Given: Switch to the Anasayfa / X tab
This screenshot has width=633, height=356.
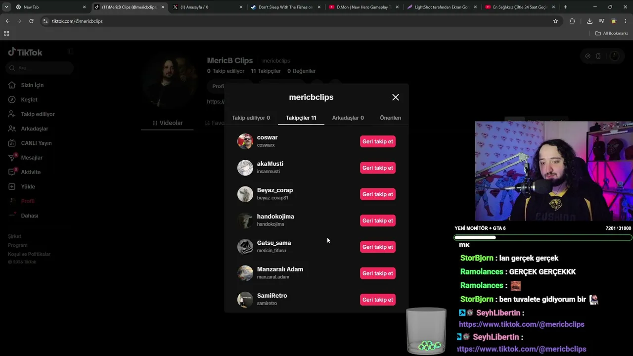Looking at the screenshot, I should coord(208,7).
